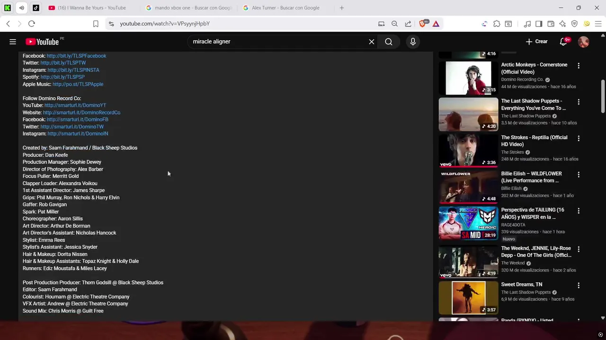Open Leo AI sparkle icon
The image size is (606, 340).
coord(562,24)
